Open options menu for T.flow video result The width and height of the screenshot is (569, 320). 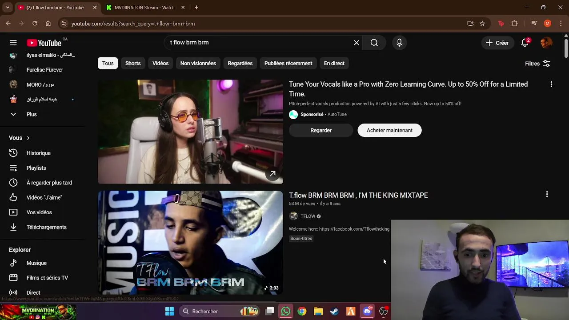pos(547,194)
